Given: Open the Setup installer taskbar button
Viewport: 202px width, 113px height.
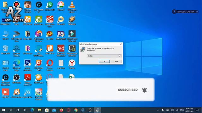Looking at the screenshot, I should point(98,110).
